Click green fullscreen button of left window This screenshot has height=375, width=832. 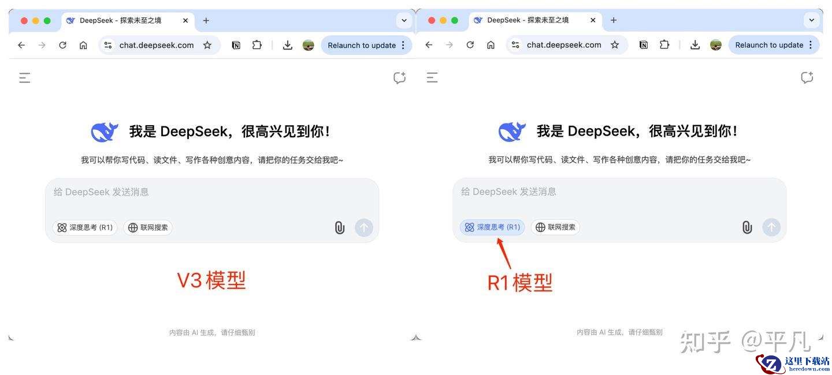pos(47,20)
